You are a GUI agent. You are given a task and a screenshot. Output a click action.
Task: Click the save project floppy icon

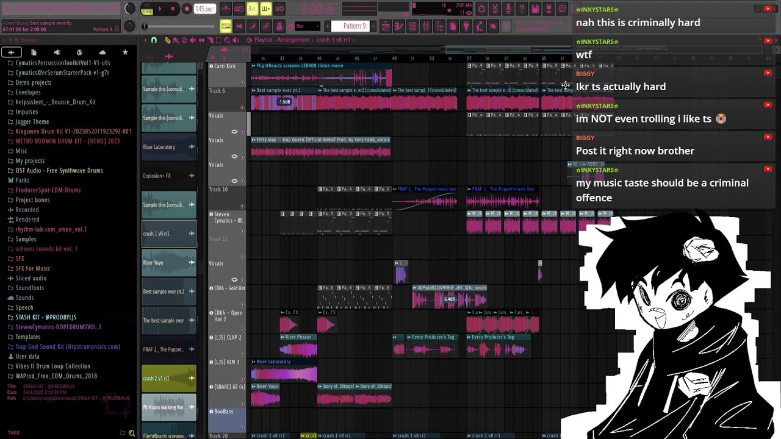(535, 9)
